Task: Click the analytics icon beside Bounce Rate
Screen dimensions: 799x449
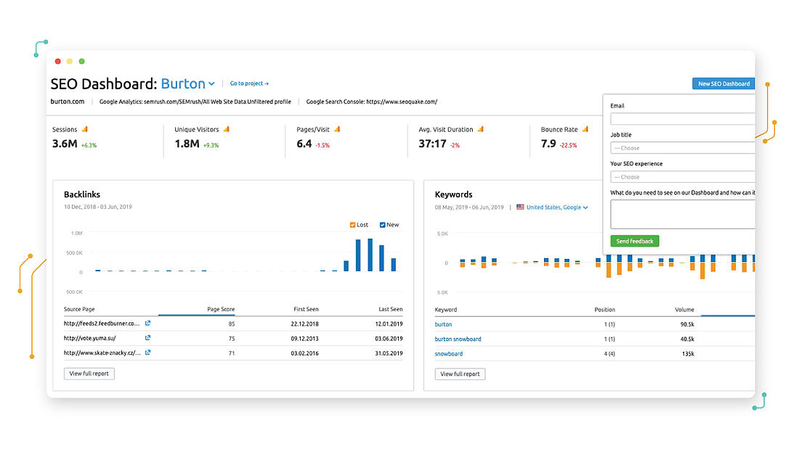Action: click(x=585, y=129)
